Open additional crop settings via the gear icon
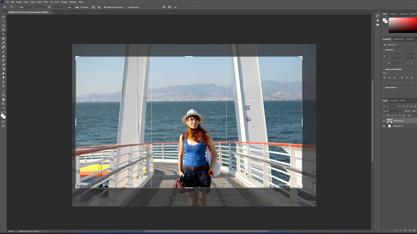Image resolution: width=417 pixels, height=234 pixels. [99, 7]
